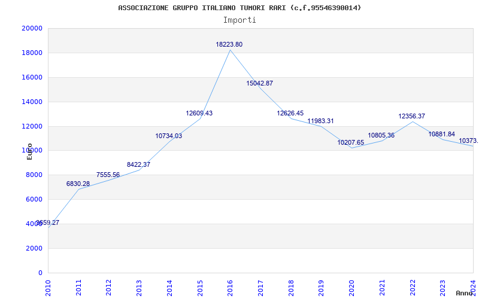Click the 2016 x-axis year label
Screen dimensions: 479x299
[230, 287]
